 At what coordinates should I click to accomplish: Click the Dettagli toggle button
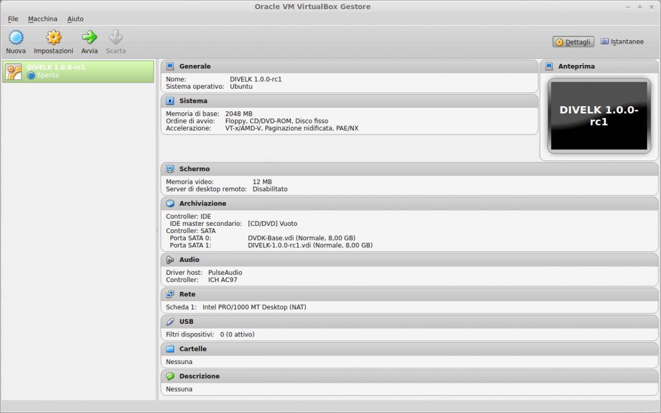point(573,41)
